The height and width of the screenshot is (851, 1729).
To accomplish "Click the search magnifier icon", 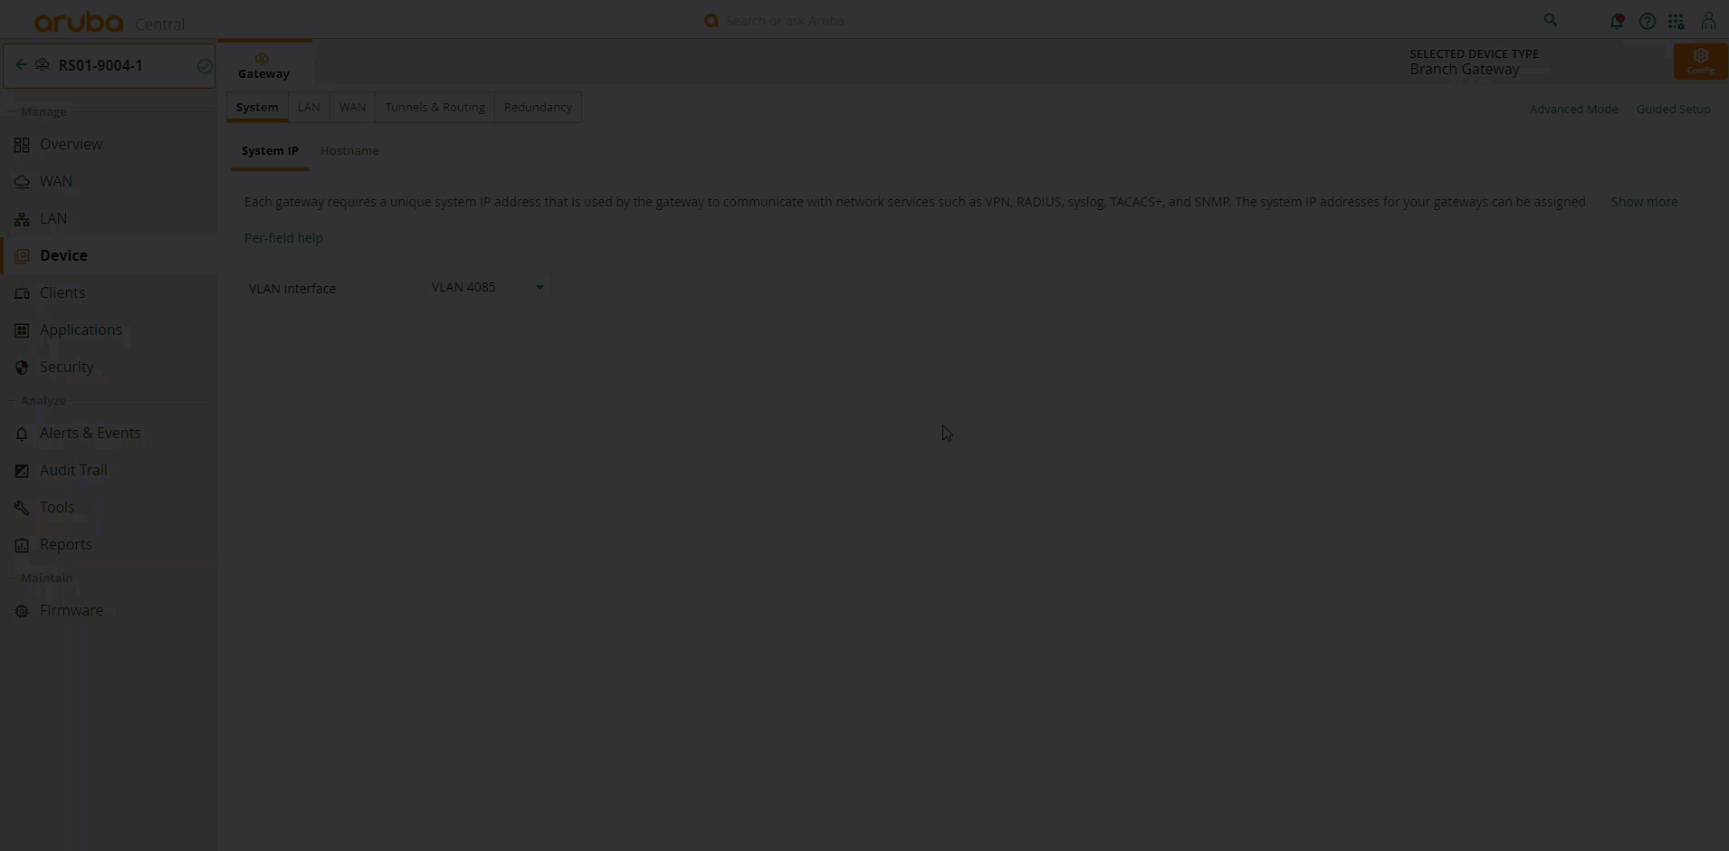I will (x=1550, y=21).
